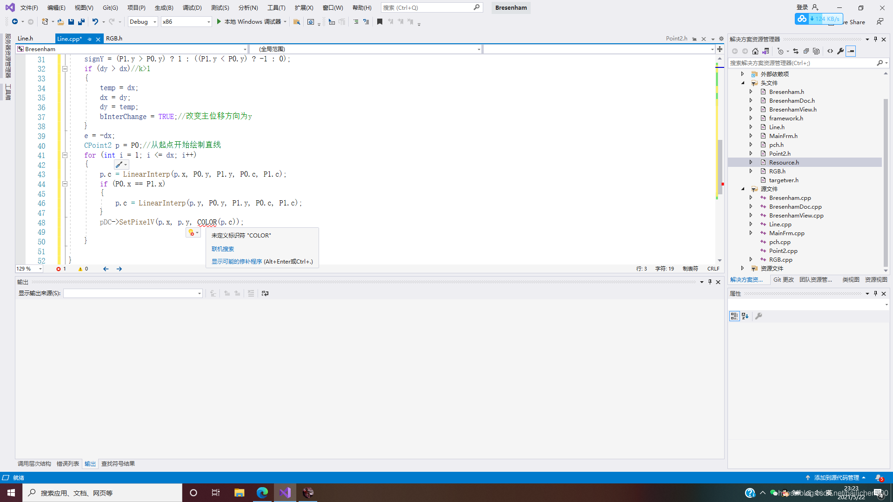Click Home icon in Solution Explorer

point(755,51)
